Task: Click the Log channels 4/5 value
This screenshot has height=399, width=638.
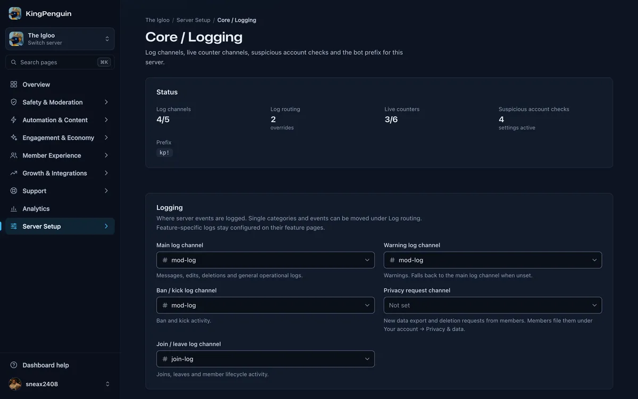Action: 163,120
